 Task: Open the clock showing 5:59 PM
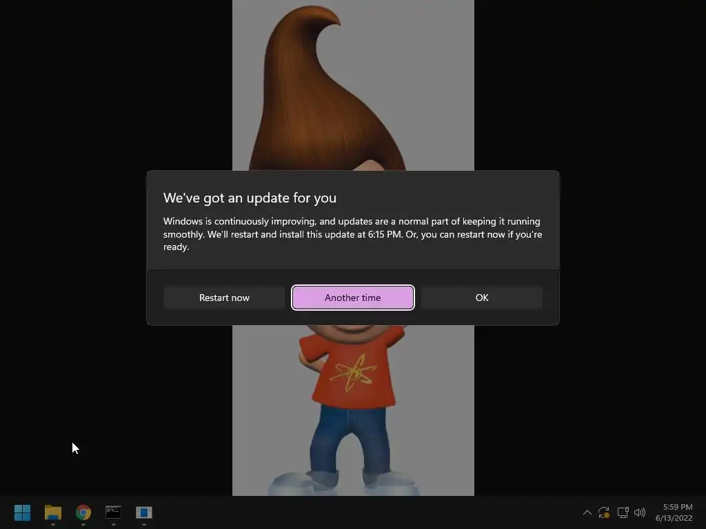click(678, 507)
